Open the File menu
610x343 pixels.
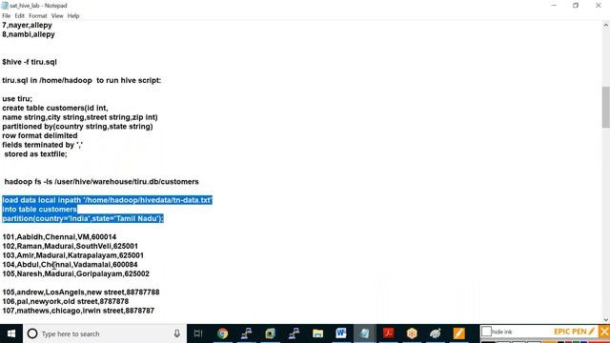coord(7,16)
